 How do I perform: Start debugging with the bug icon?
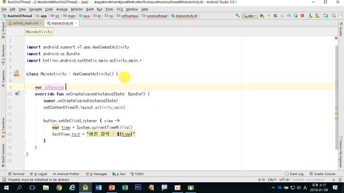[275, 16]
